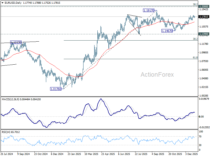The image size is (210, 157).
Task: Click the RSI(14) 65.7012 indicator label
Action: pyautogui.click(x=11, y=132)
